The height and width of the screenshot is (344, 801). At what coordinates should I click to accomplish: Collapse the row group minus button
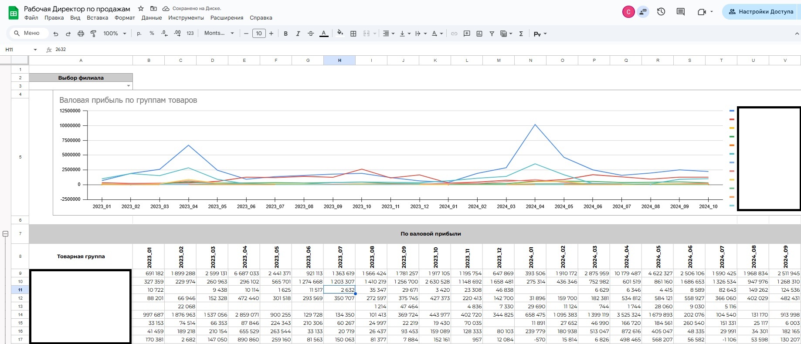point(6,234)
